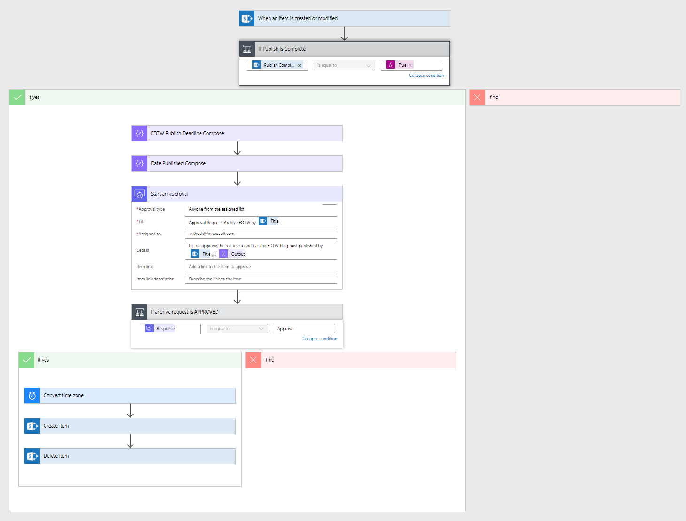Click the Assigned to email field

tap(261, 234)
